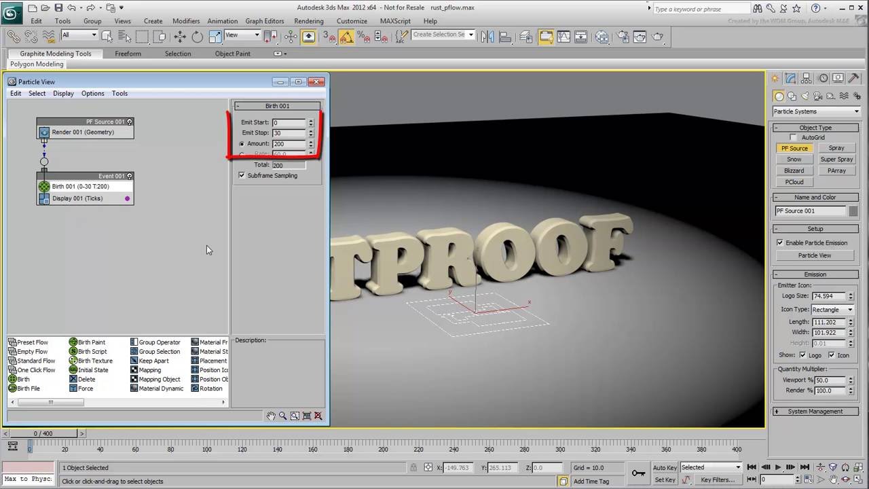Click the Display 001 purple color dot
Image resolution: width=869 pixels, height=489 pixels.
coord(127,199)
